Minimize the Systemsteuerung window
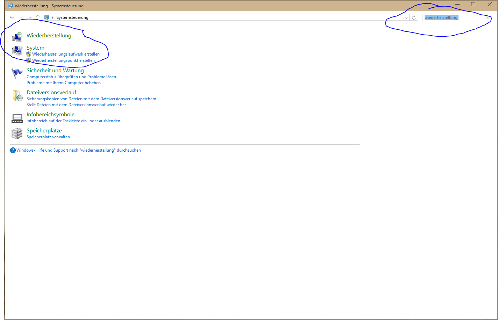 pyautogui.click(x=457, y=5)
